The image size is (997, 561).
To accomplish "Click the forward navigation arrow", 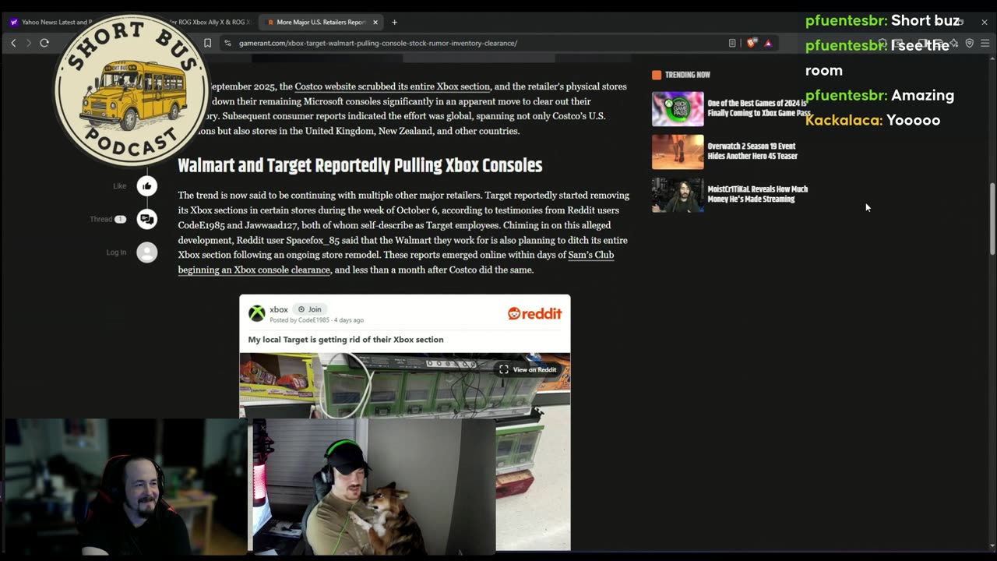I will [29, 43].
